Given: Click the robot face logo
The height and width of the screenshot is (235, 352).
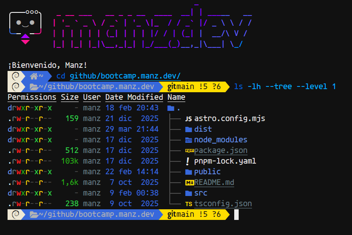Looking at the screenshot, I should click(x=25, y=27).
